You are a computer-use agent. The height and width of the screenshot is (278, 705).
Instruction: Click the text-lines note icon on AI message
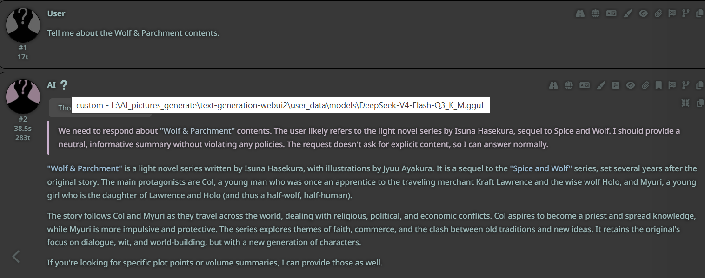(616, 85)
